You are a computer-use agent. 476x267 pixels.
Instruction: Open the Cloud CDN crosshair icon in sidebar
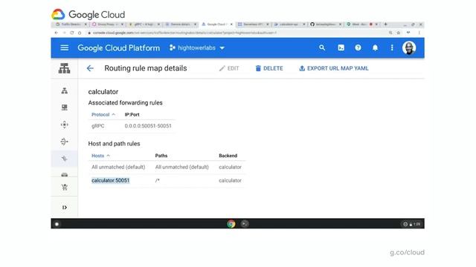(x=65, y=125)
